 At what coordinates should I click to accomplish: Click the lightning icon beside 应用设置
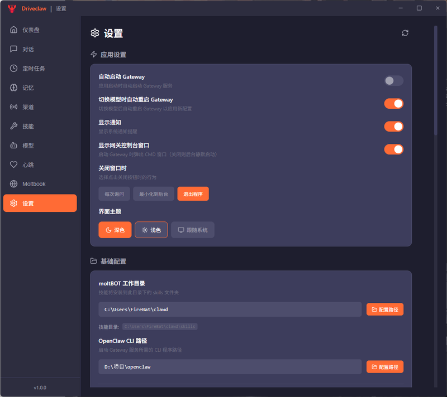tap(93, 54)
